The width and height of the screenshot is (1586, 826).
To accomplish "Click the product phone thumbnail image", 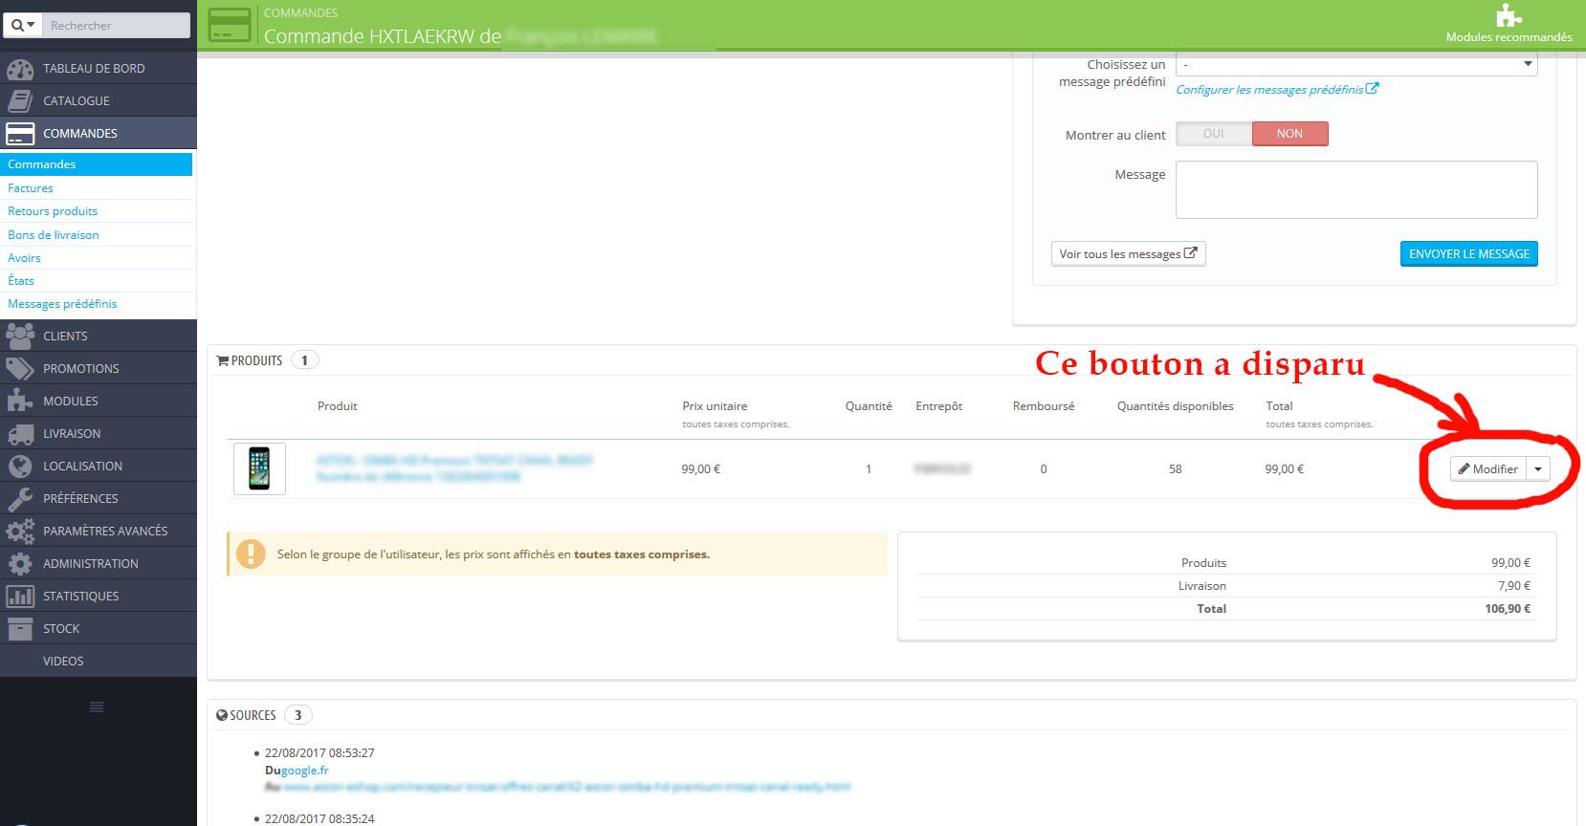I will click(x=259, y=468).
